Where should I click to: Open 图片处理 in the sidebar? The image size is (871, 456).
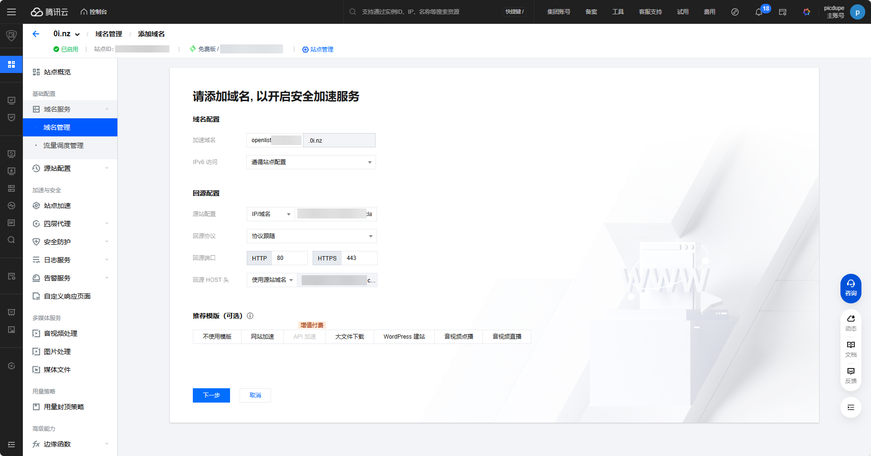[x=70, y=352]
